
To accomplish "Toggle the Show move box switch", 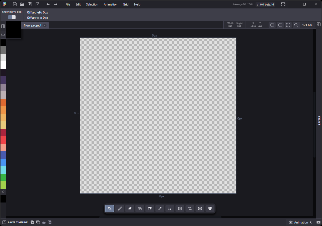I will [12, 17].
